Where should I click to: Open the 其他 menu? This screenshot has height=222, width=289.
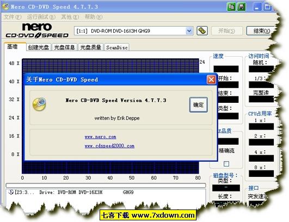(70, 17)
